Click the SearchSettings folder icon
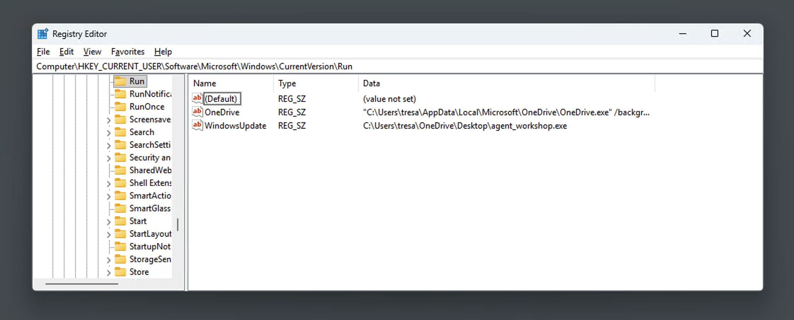 [120, 145]
